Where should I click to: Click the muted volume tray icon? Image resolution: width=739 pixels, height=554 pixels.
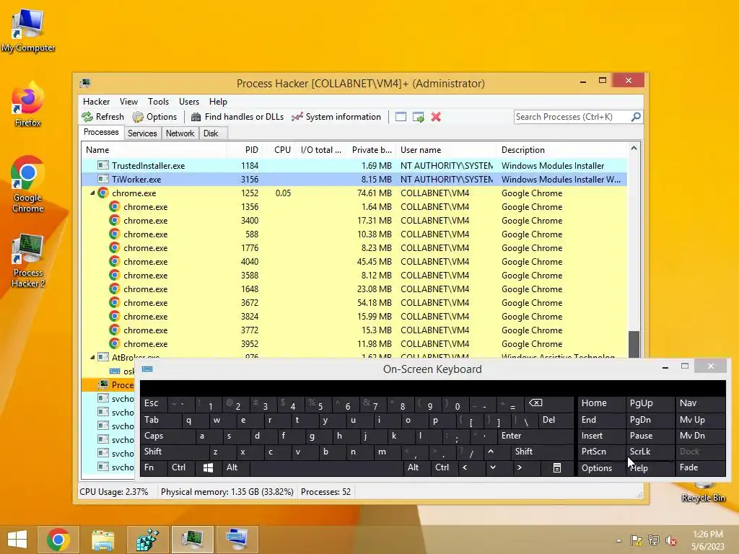point(670,540)
